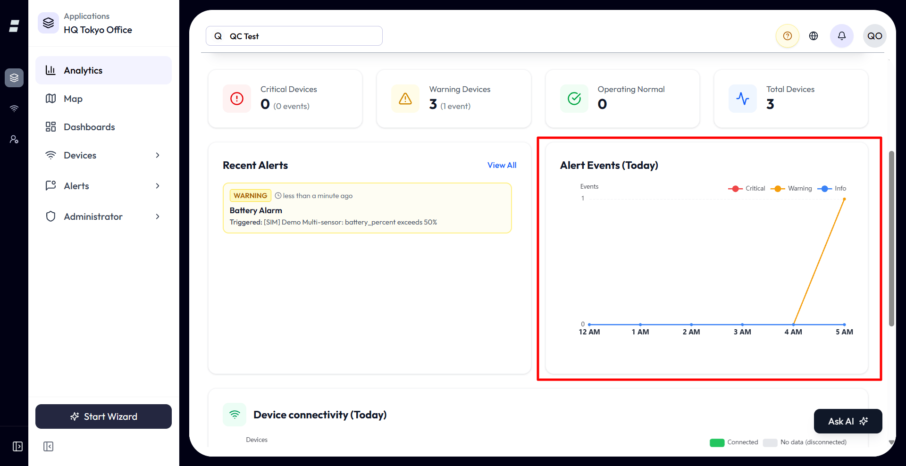Click the brand logo in the left rail
The height and width of the screenshot is (466, 906).
(x=14, y=26)
